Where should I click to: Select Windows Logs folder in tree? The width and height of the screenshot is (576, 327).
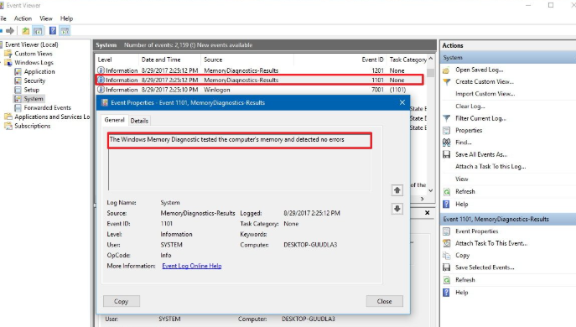coord(34,62)
